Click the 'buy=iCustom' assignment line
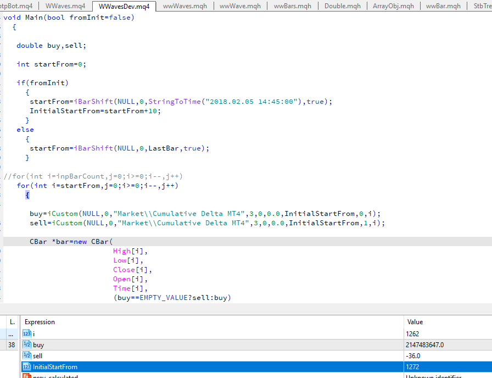The image size is (492, 378). pos(205,214)
